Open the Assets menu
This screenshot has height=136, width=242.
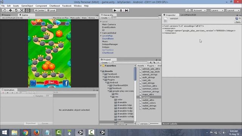(16, 6)
